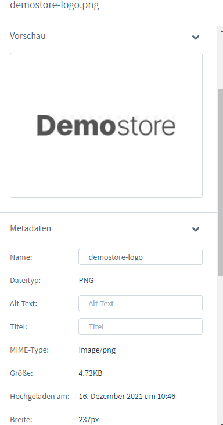Focus the Titel input field
Screen dimensions: 223x425
(141, 326)
